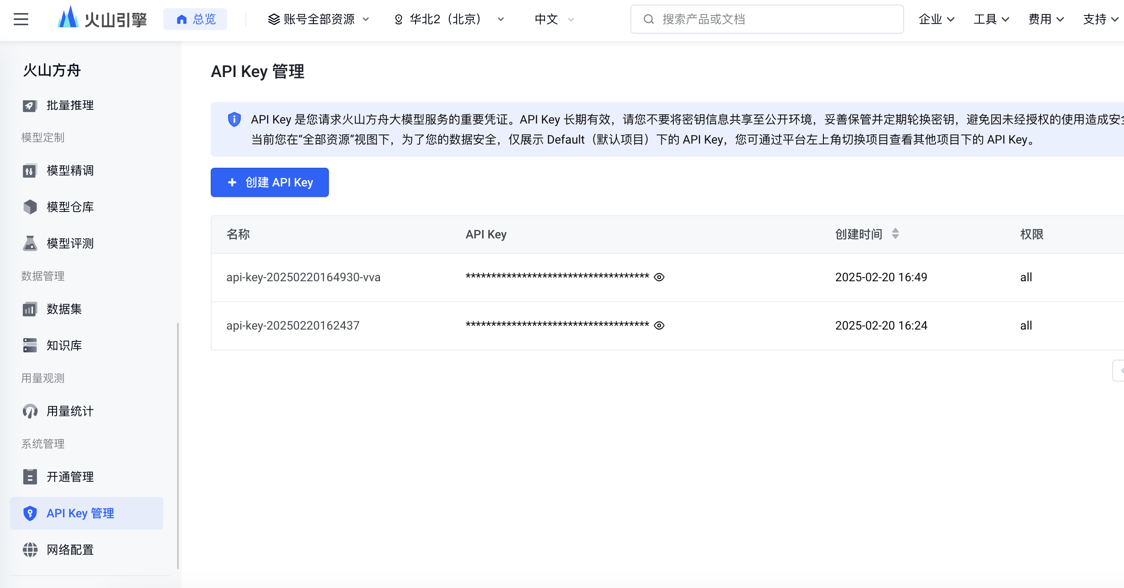Open the 费用 menu
Screen dimensions: 1124x588
pyautogui.click(x=1046, y=19)
